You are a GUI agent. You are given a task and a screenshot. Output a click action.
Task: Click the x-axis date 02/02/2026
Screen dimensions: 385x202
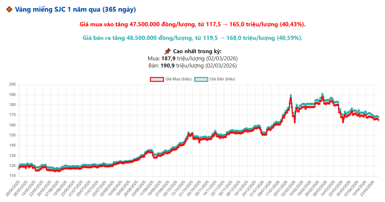click(x=288, y=188)
